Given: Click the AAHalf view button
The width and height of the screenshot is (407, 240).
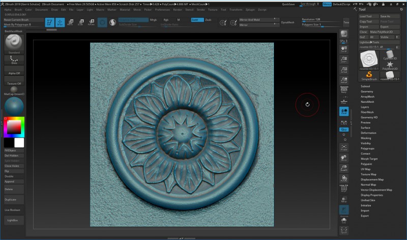Looking at the screenshot, I should [344, 80].
